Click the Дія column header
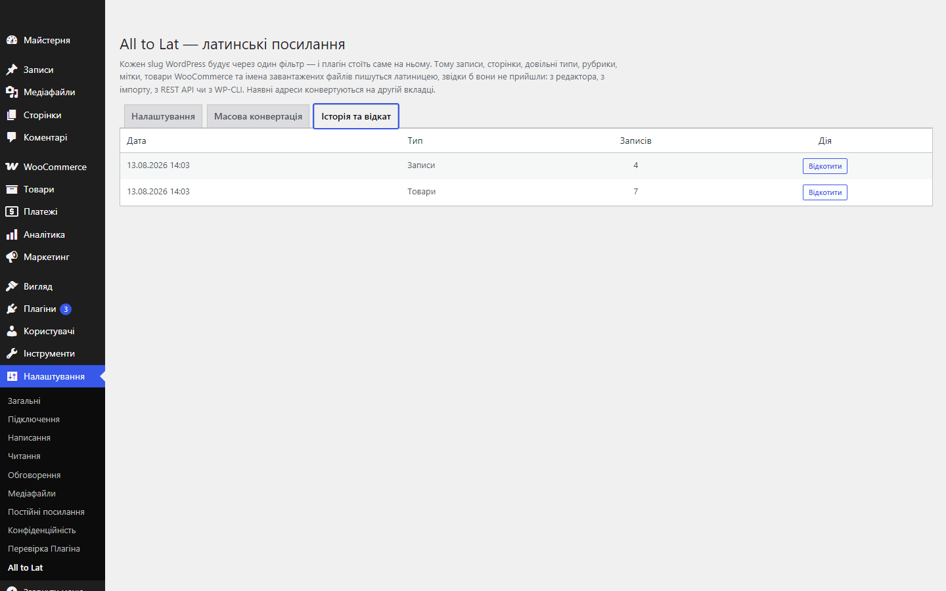This screenshot has height=591, width=946. (825, 141)
